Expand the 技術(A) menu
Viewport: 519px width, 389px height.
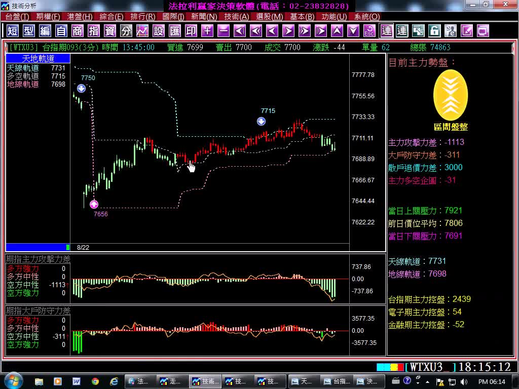(236, 17)
